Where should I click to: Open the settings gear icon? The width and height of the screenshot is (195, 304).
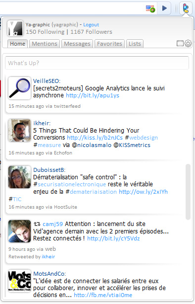click(x=188, y=43)
